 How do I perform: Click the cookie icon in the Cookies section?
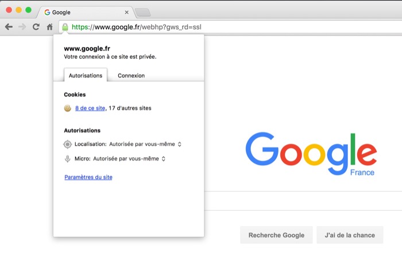coord(68,108)
